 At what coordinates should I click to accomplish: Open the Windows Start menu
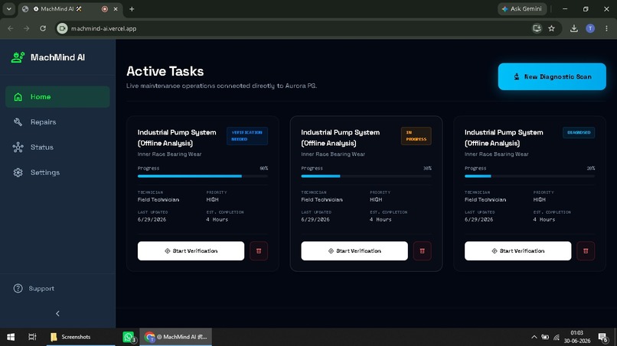(x=11, y=337)
